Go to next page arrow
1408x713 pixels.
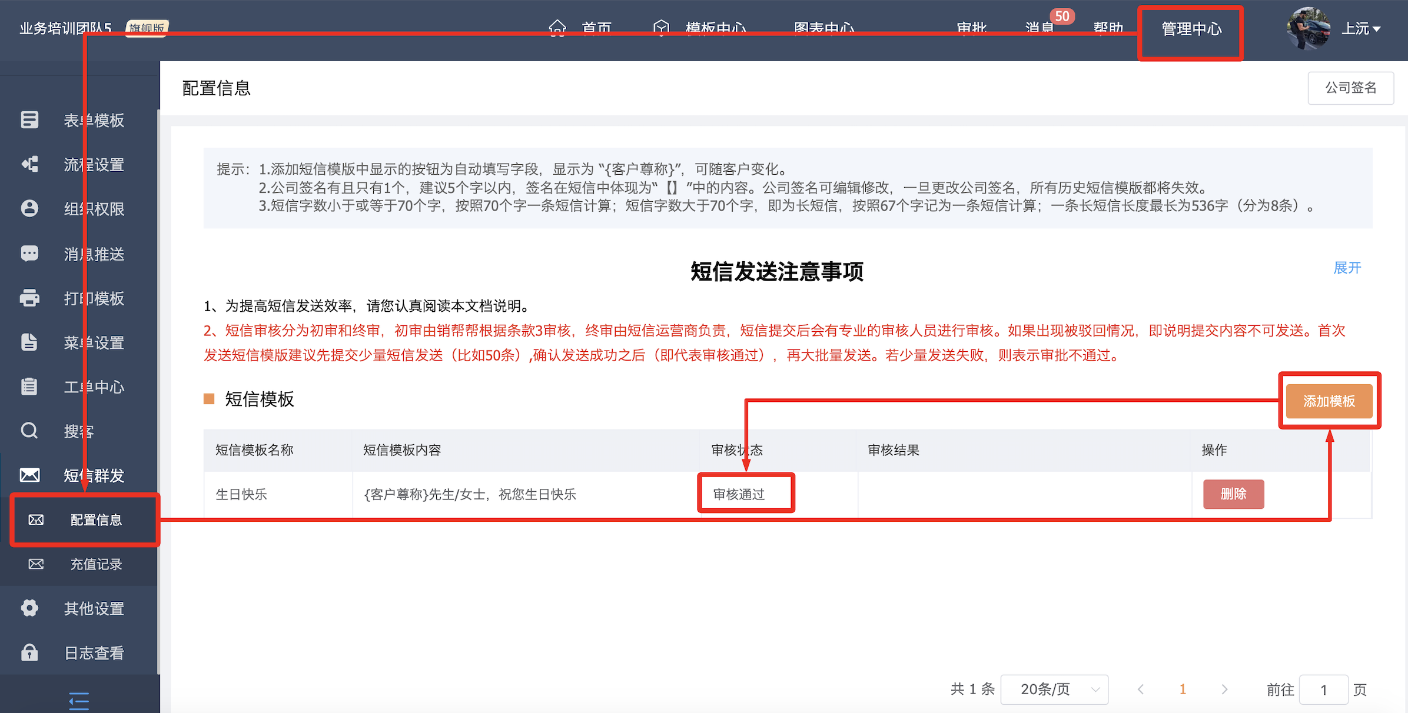(1224, 689)
